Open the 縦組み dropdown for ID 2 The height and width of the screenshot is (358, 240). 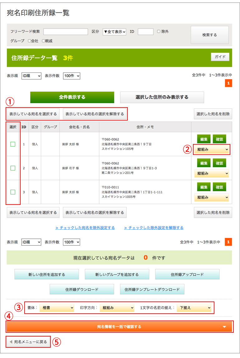211,173
